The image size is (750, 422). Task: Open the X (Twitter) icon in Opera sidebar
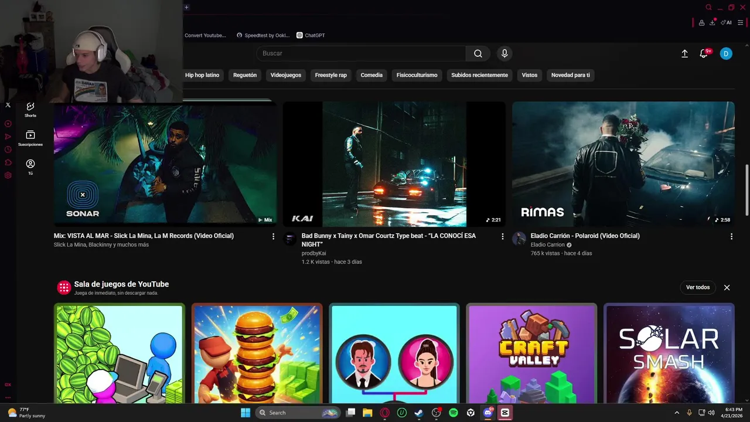8,105
